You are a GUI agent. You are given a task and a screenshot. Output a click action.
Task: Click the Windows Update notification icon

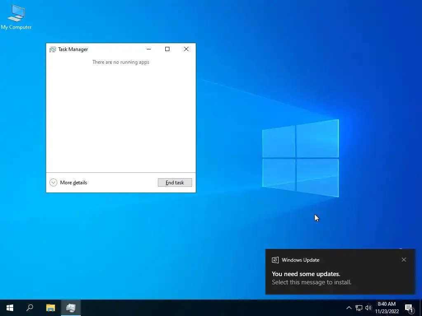pos(275,260)
